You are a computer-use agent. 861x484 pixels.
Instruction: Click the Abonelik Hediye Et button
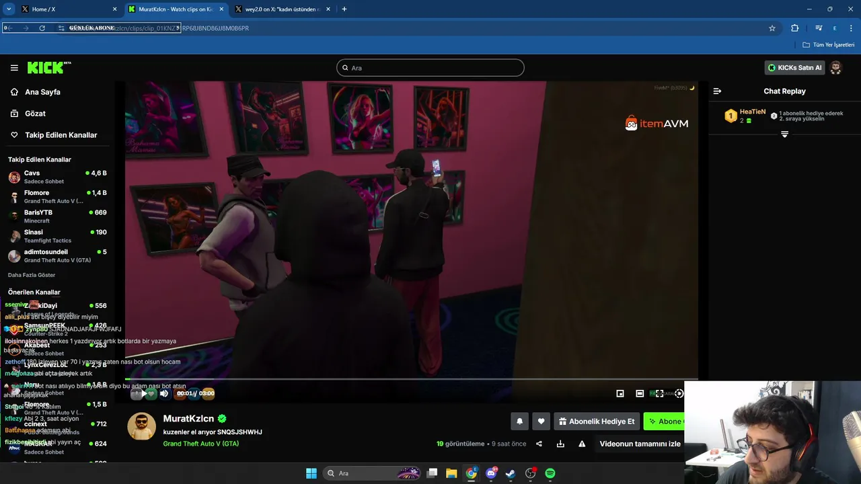(x=597, y=421)
